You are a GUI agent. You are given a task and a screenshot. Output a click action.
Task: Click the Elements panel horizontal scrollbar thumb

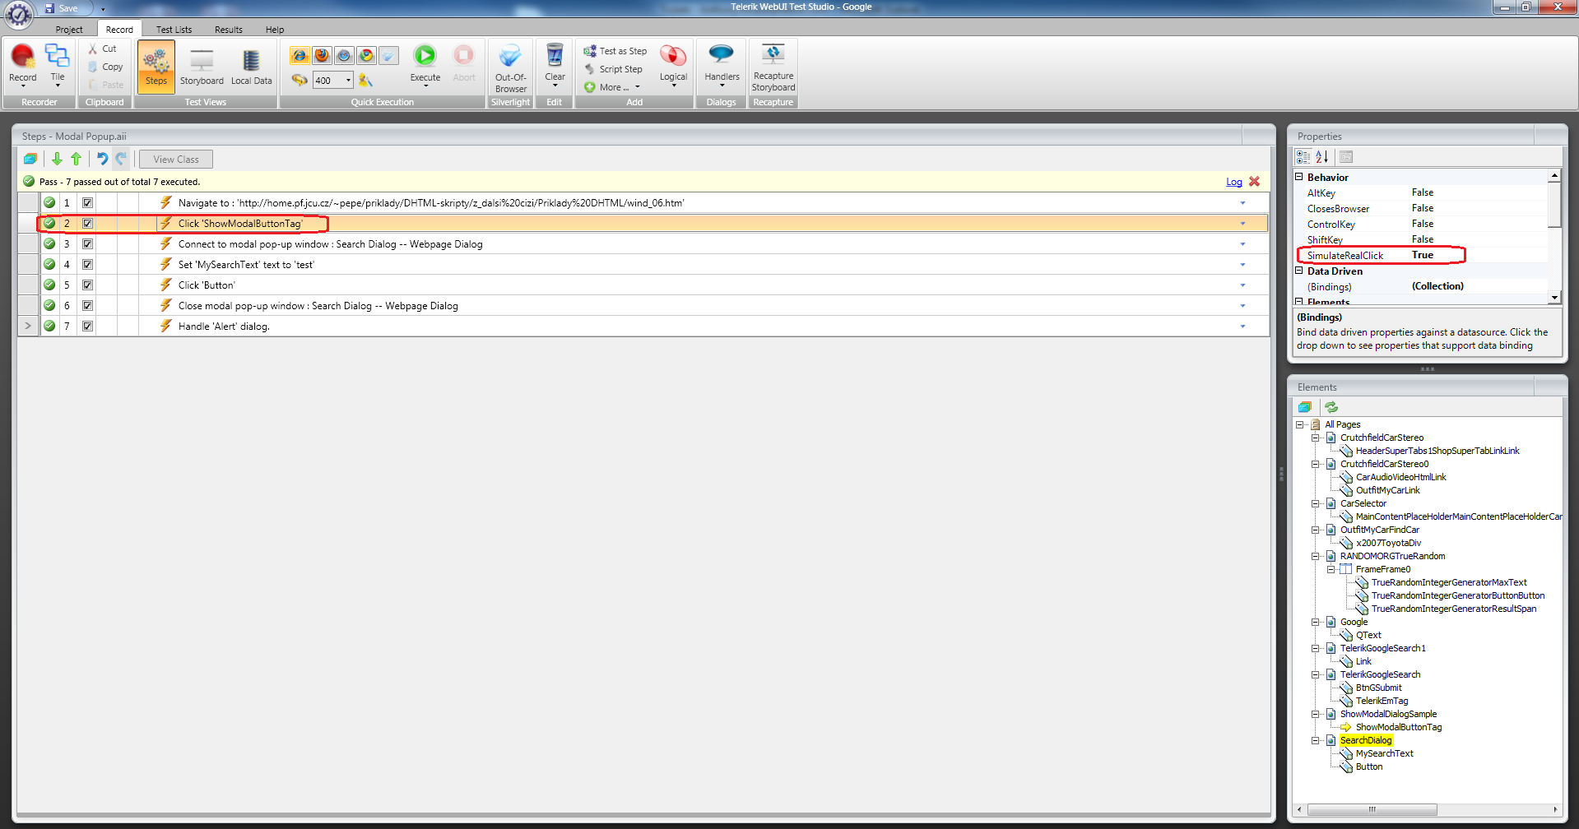(1372, 809)
